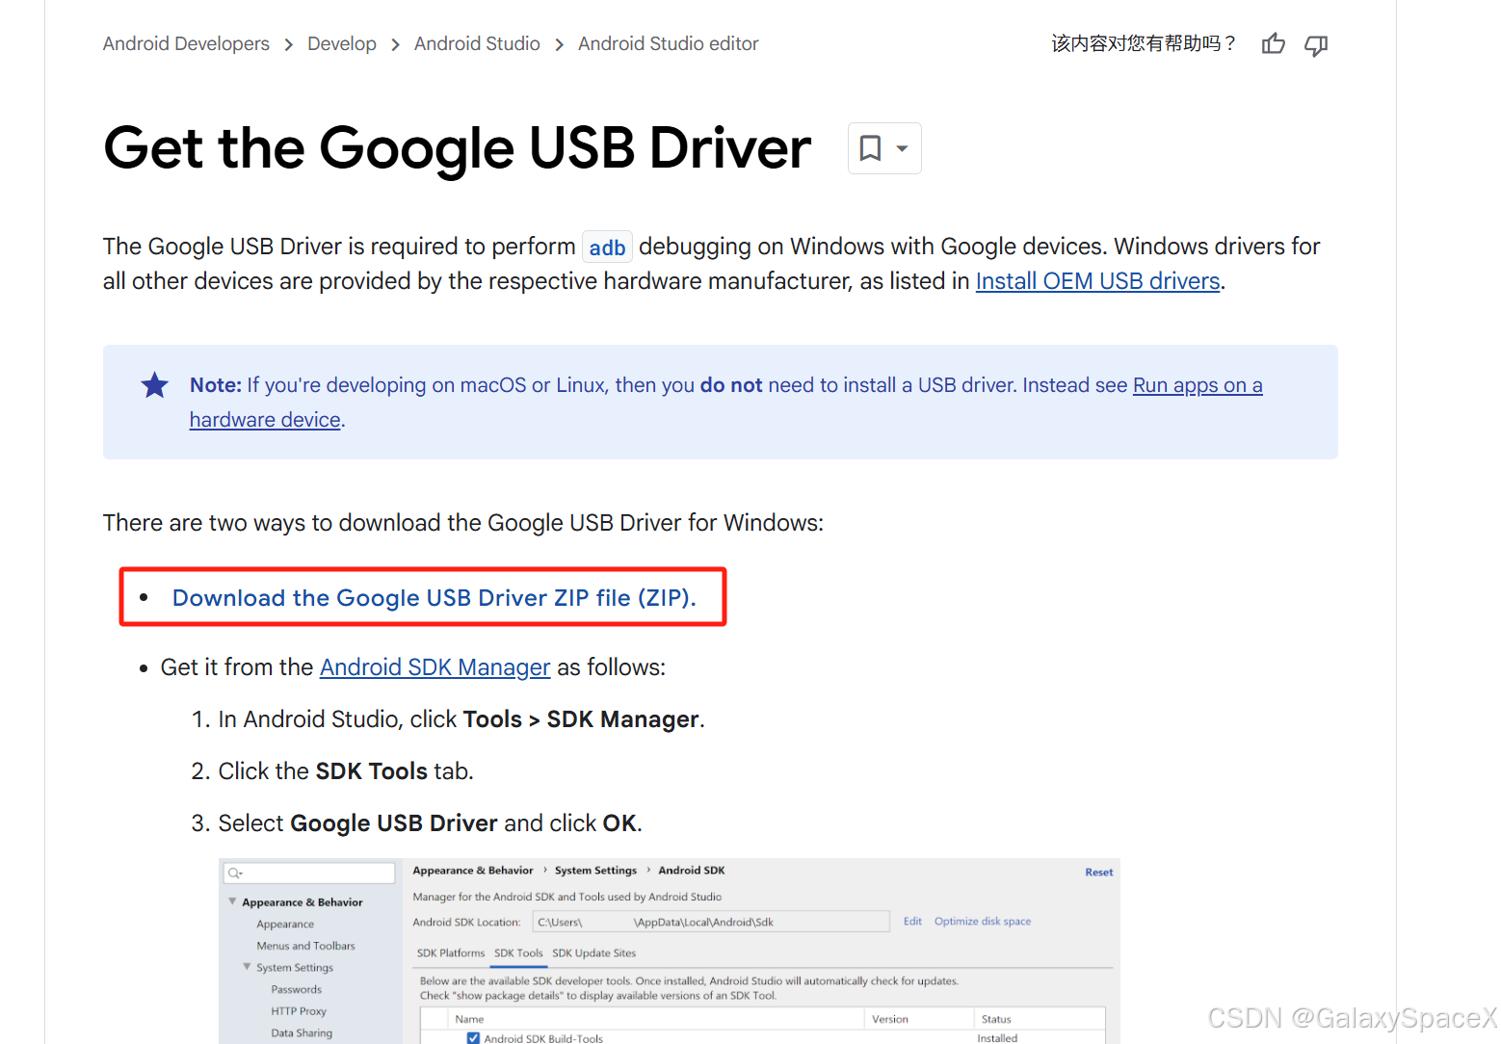Click the 'Android SDK' settings breadcrumb text
The width and height of the screenshot is (1501, 1044).
692,871
